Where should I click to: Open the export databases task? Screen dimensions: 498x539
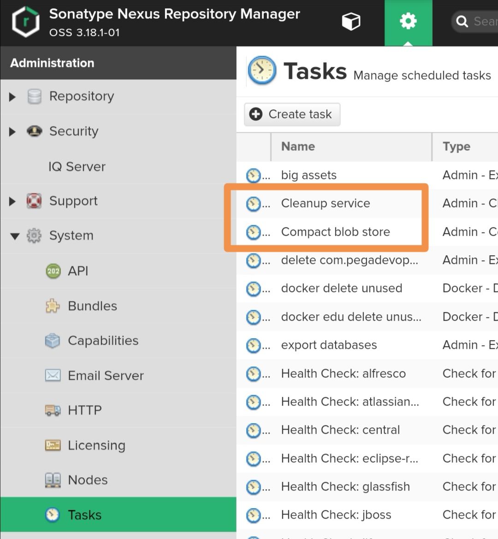coord(329,345)
